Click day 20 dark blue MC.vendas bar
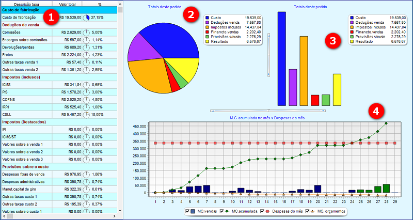Image resolution: width=413 pixels, height=220 pixels. click(317, 189)
